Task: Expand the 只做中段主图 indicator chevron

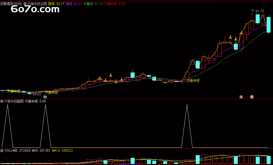Action: point(25,4)
